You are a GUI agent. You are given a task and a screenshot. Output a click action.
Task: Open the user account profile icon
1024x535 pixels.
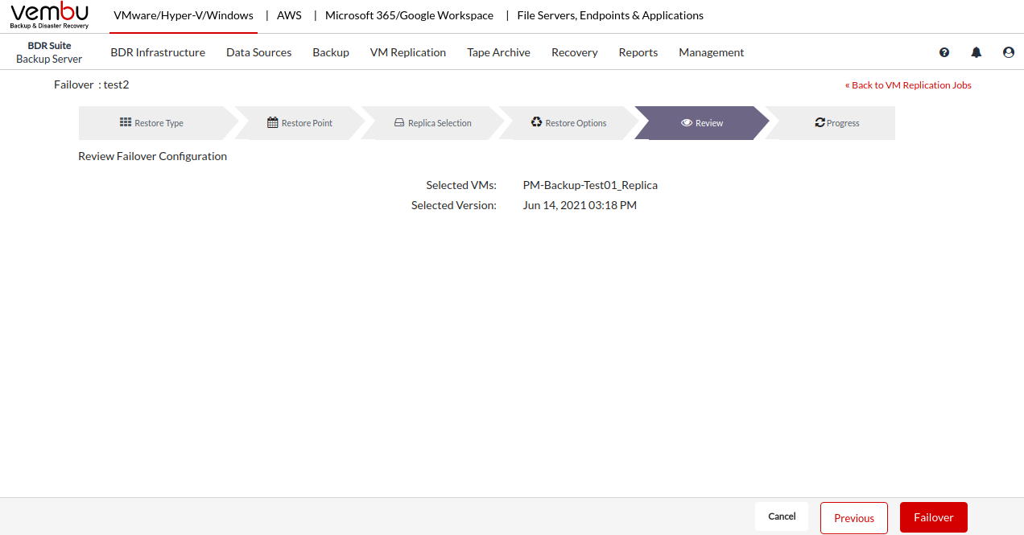(x=1009, y=52)
